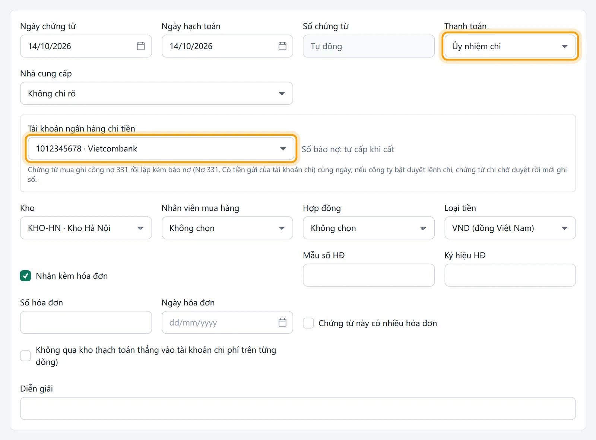The height and width of the screenshot is (440, 596).
Task: Click the Ngày chứng từ date field
Action: pos(86,46)
